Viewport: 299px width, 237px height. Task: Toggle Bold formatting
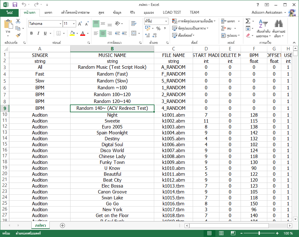coord(31,33)
